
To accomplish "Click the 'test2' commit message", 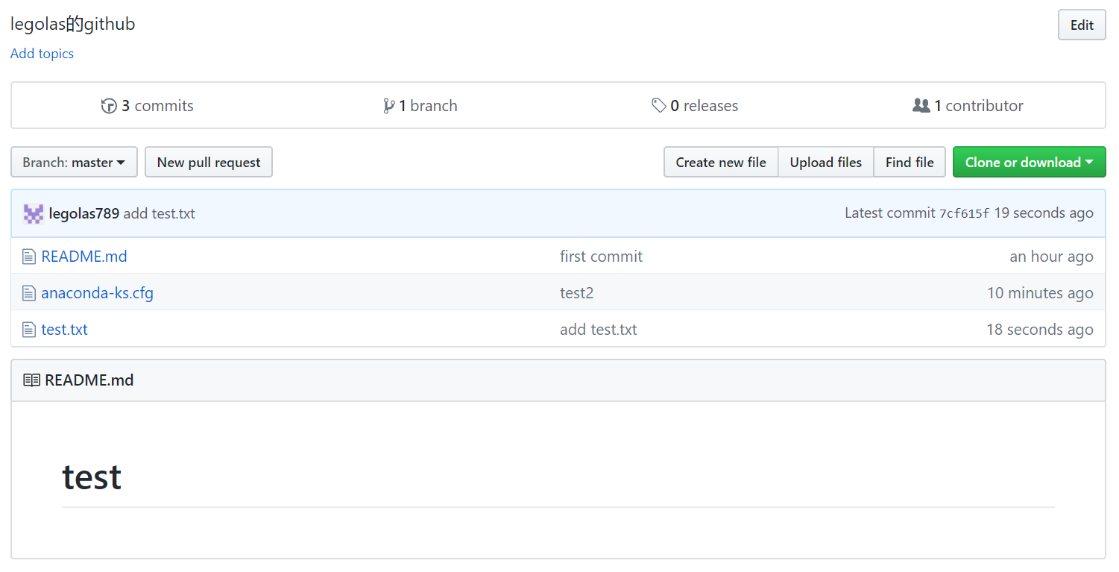I will 577,293.
